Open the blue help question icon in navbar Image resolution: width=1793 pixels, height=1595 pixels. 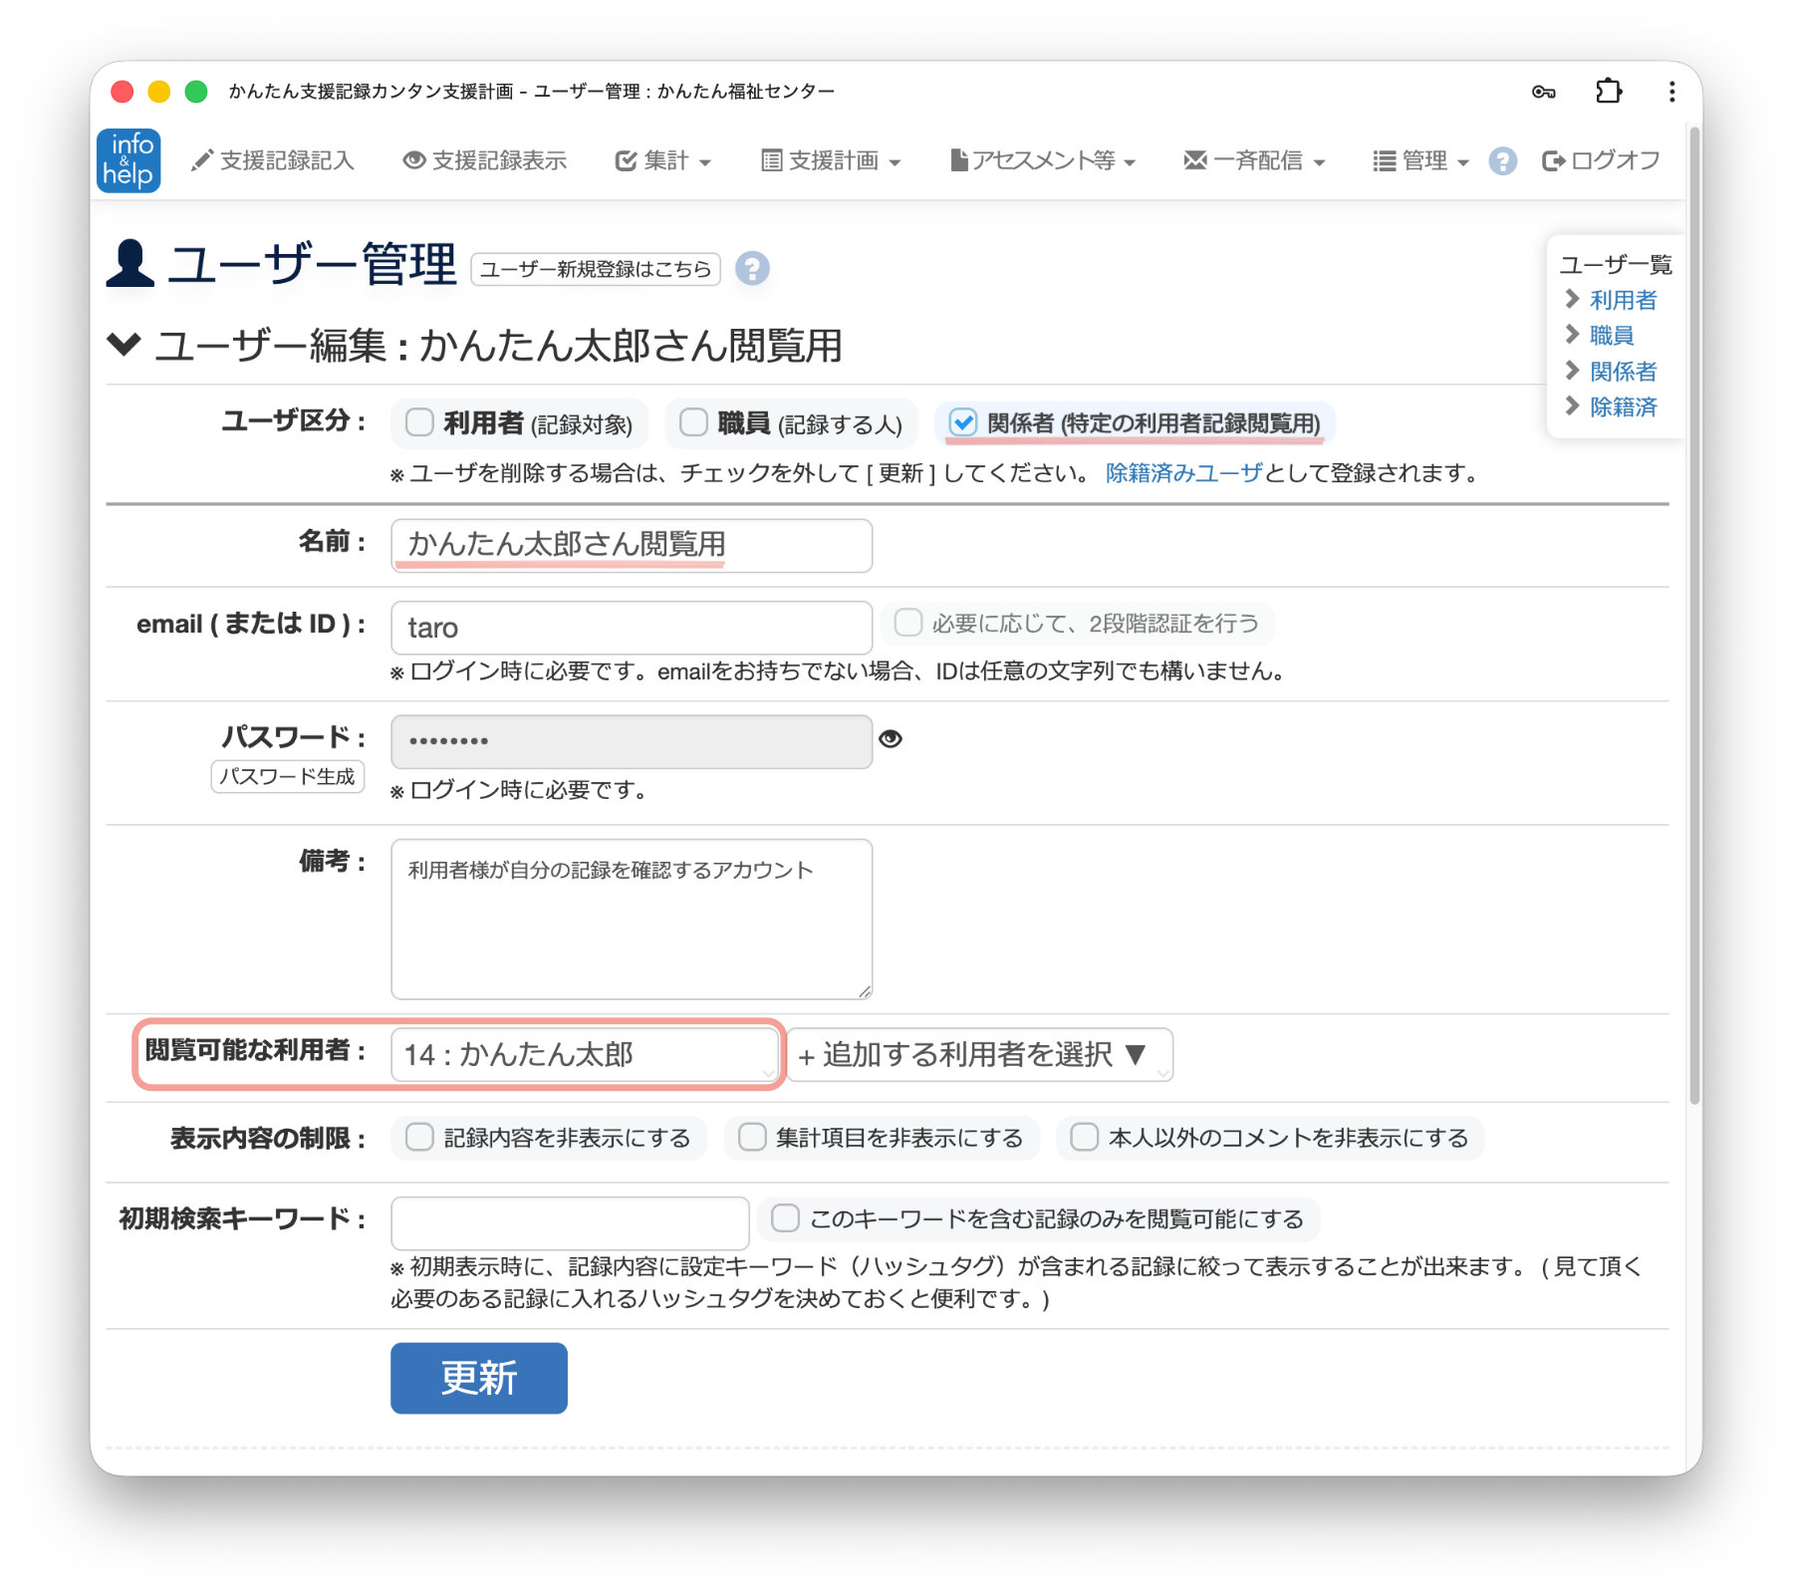[1502, 160]
